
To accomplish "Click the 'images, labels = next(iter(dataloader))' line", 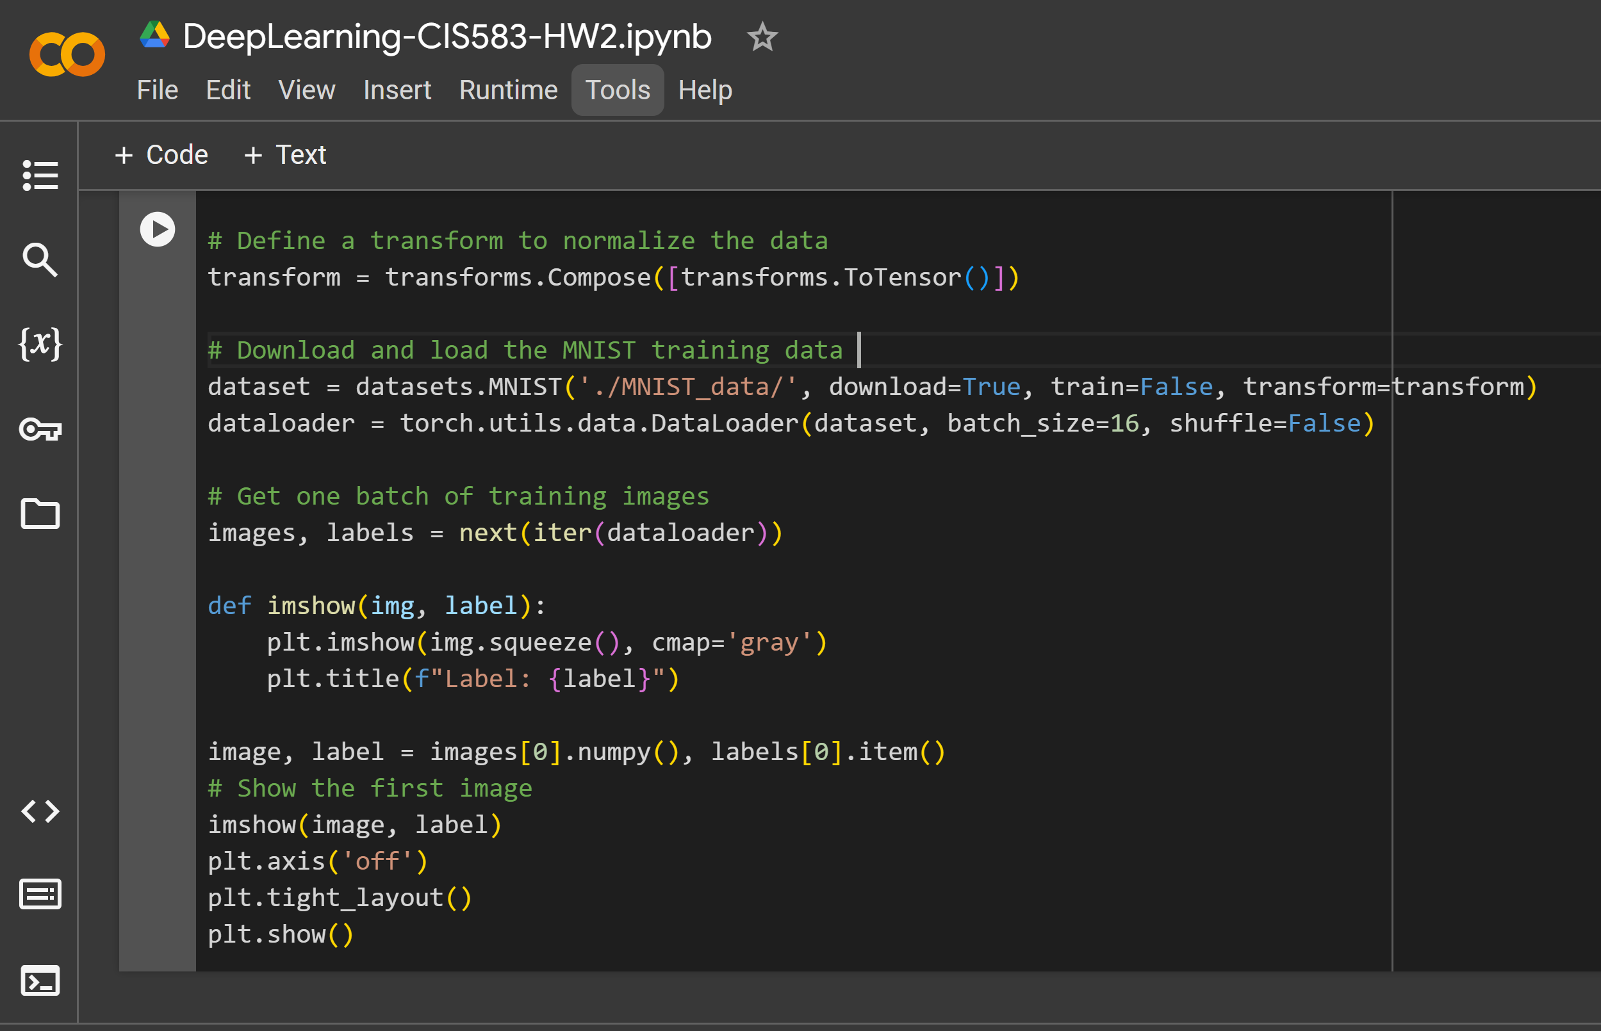I will click(495, 533).
